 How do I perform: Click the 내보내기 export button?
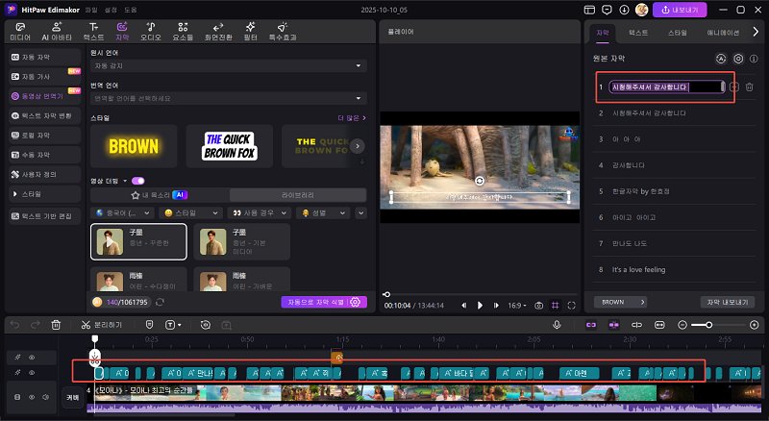679,9
